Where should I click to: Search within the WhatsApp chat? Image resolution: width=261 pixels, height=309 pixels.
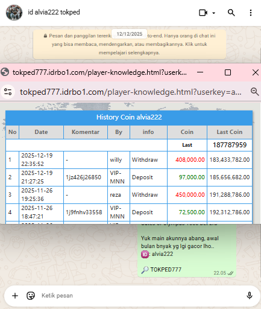(231, 13)
